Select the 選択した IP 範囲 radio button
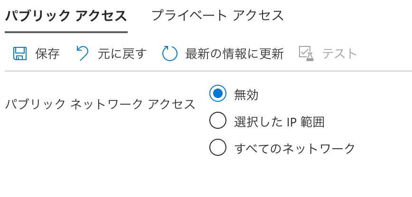Screen dimensions: 412x197 pyautogui.click(x=218, y=121)
